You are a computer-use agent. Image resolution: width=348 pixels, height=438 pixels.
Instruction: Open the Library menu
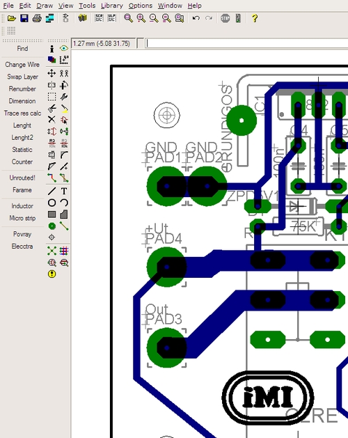pyautogui.click(x=112, y=6)
